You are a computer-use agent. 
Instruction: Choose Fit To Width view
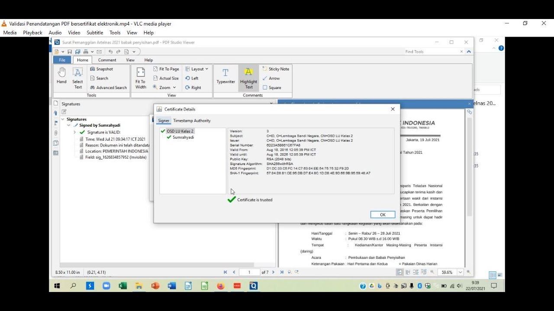pos(141,78)
